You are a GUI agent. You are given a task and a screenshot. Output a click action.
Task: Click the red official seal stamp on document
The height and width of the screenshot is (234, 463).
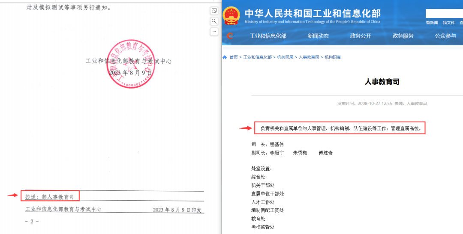tap(130, 64)
